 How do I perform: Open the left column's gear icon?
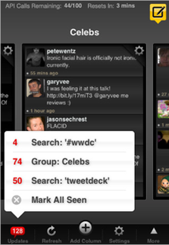[8, 51]
